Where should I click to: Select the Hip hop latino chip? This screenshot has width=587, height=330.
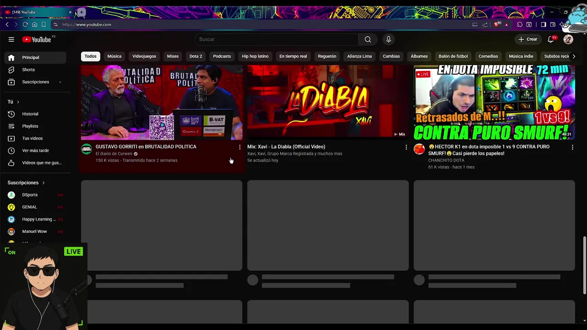pyautogui.click(x=255, y=56)
